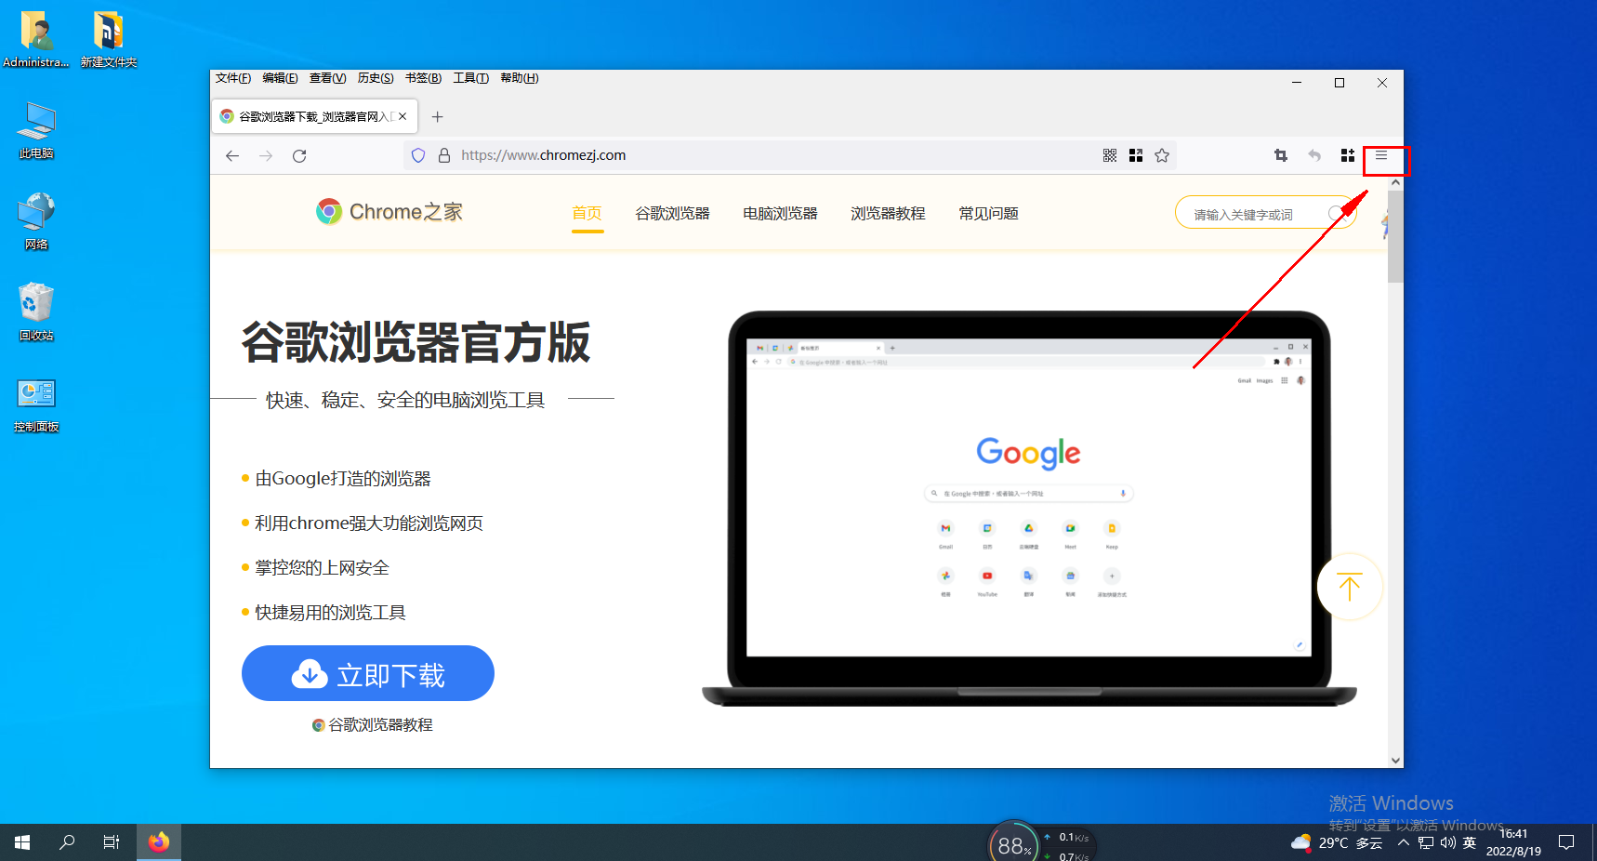The height and width of the screenshot is (861, 1597).
Task: Click the undo arrow toolbar icon
Action: (1314, 155)
